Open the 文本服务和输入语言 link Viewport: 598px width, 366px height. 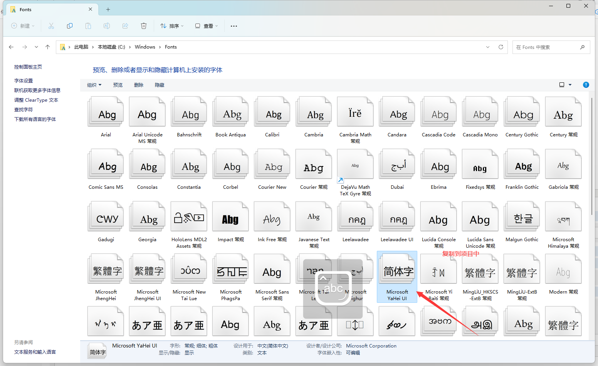[35, 352]
